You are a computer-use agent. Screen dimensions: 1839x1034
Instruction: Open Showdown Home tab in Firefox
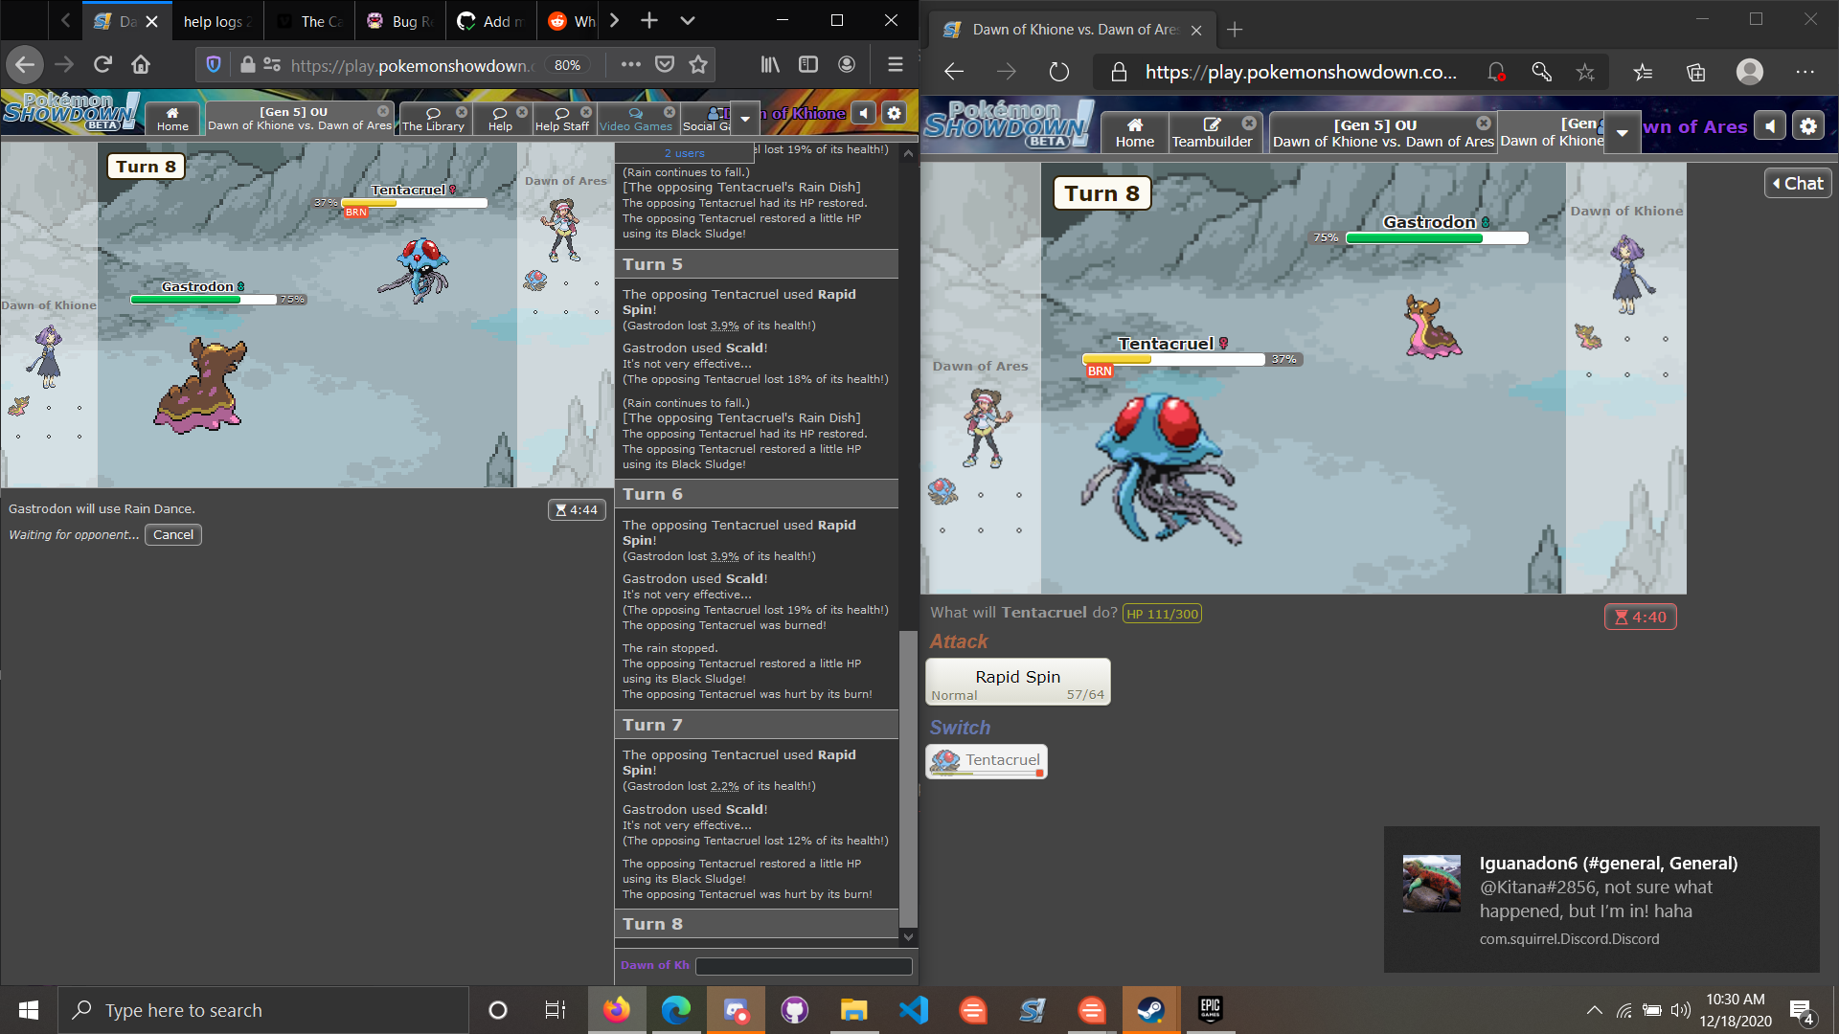172,118
